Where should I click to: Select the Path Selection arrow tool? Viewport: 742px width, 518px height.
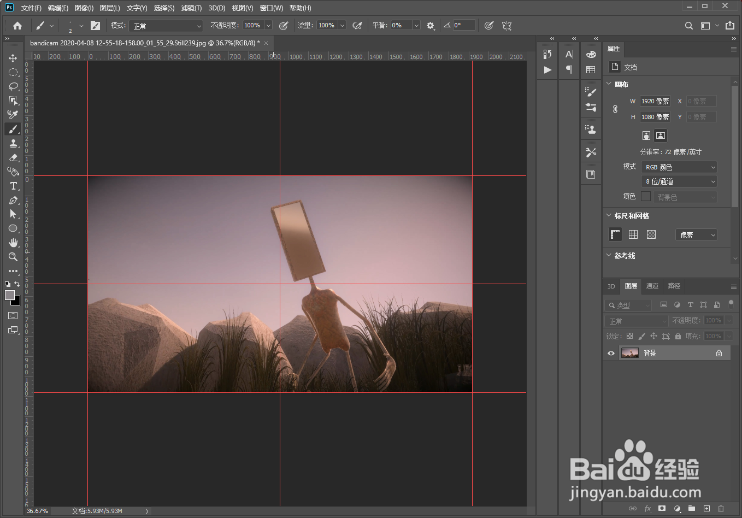[x=13, y=214]
